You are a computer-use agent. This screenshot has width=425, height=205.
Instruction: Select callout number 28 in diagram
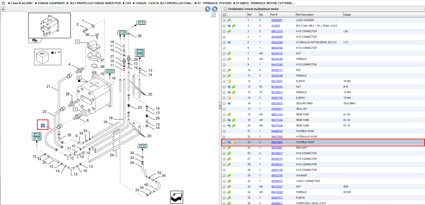pyautogui.click(x=68, y=94)
